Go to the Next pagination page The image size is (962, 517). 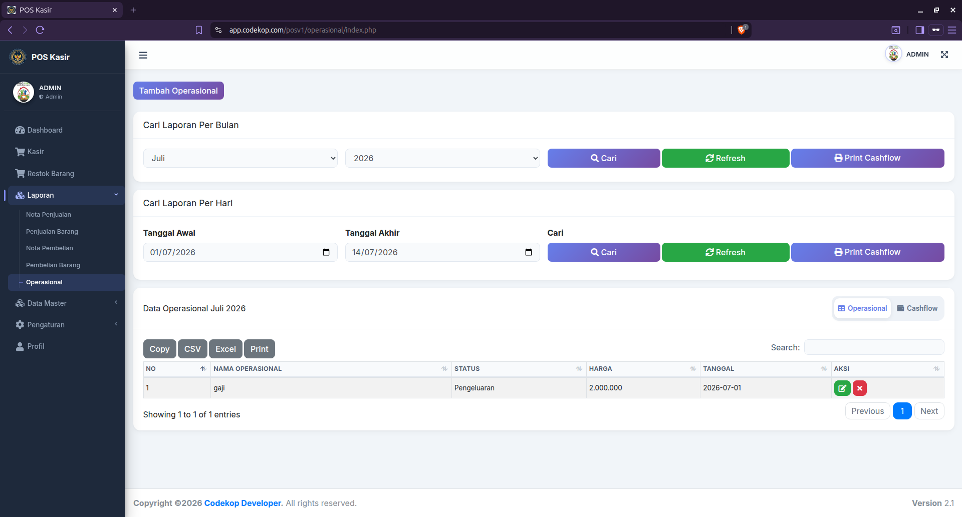pyautogui.click(x=929, y=411)
